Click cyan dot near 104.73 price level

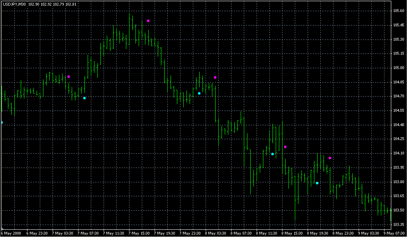point(199,93)
